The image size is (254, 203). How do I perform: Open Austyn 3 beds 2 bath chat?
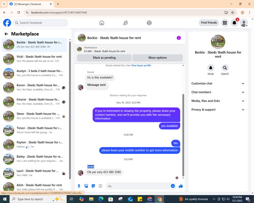coord(34,73)
